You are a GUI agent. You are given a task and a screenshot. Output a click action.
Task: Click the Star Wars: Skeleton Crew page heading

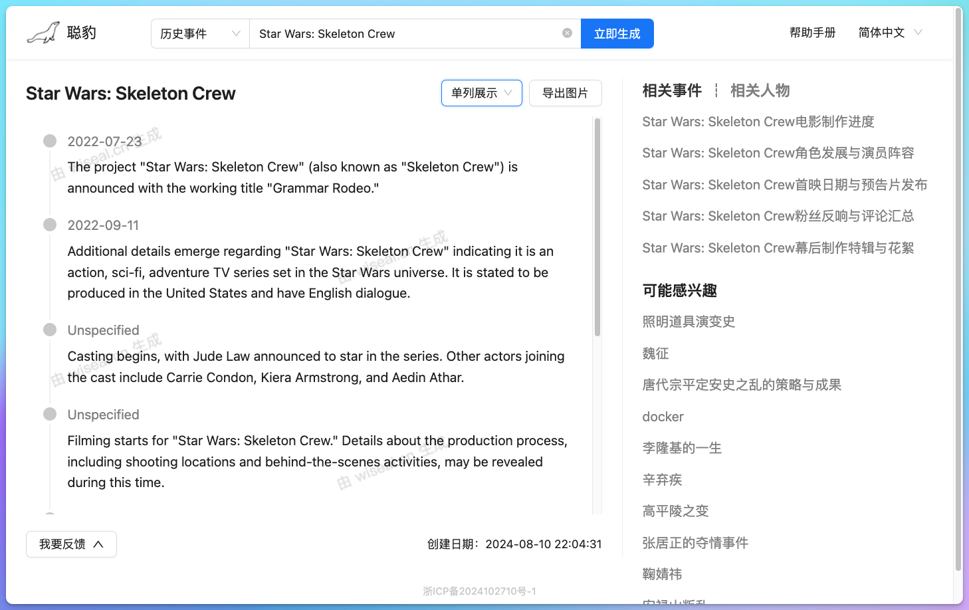pyautogui.click(x=131, y=93)
